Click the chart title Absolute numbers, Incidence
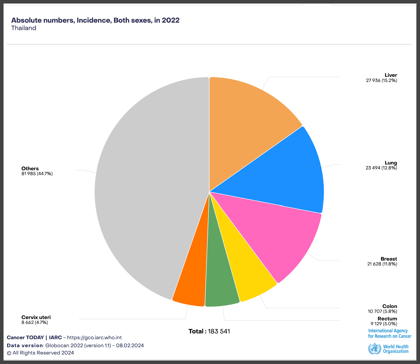This screenshot has height=364, width=420. click(x=95, y=20)
